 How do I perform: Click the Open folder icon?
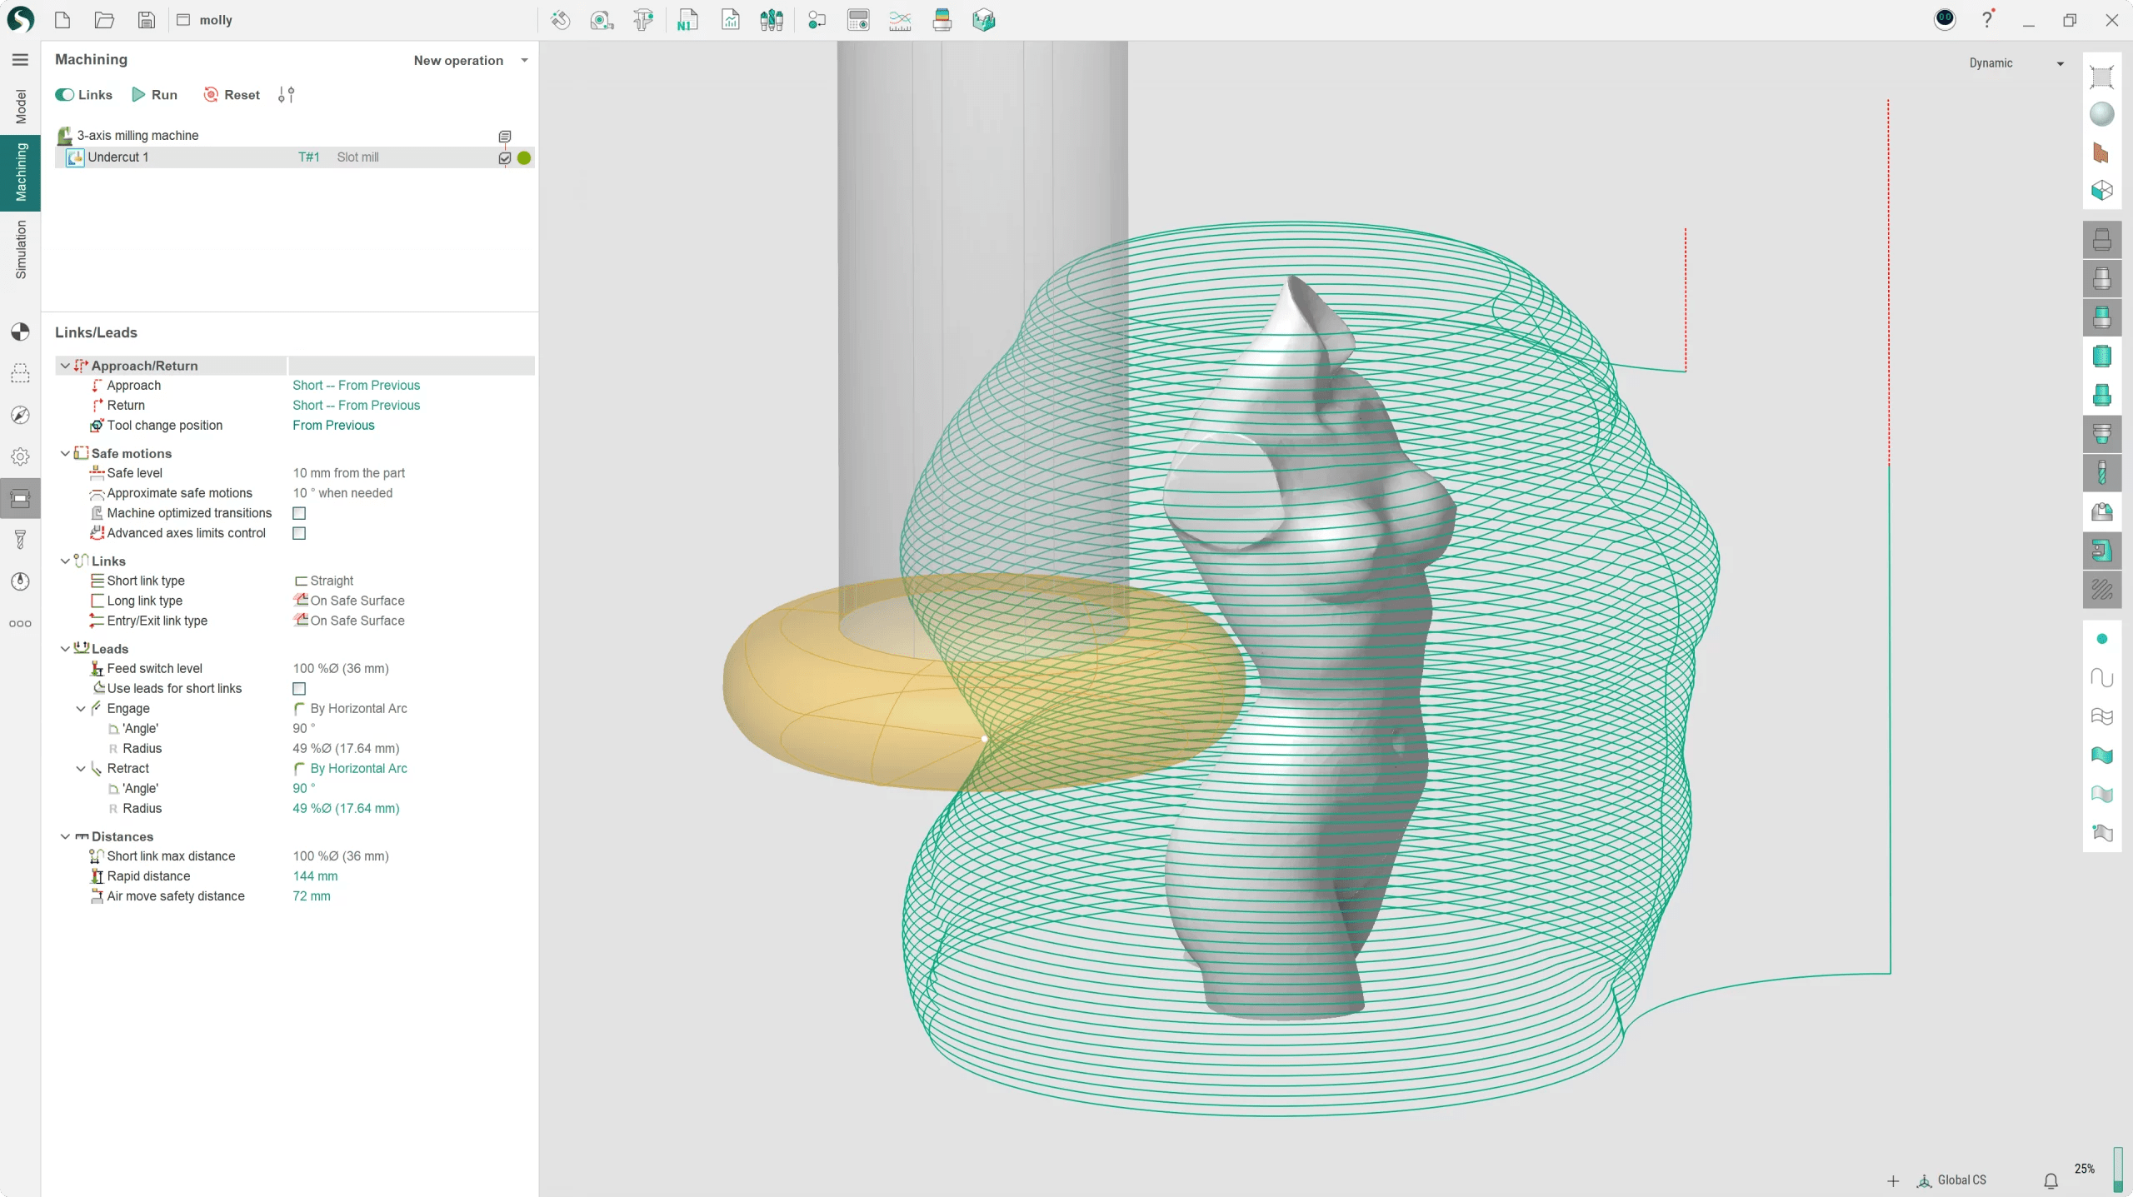click(x=104, y=20)
